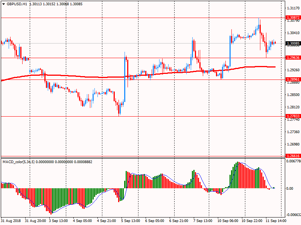
Task: Click the 1.28120 price scale value
Action: point(293,107)
